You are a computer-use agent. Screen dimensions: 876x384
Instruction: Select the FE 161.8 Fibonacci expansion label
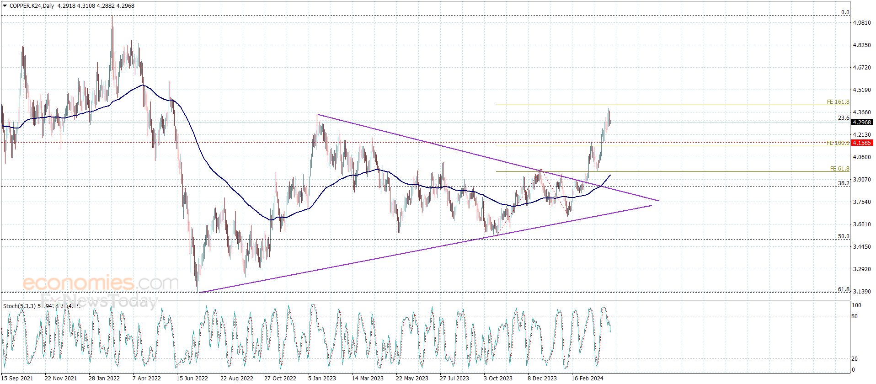click(838, 102)
